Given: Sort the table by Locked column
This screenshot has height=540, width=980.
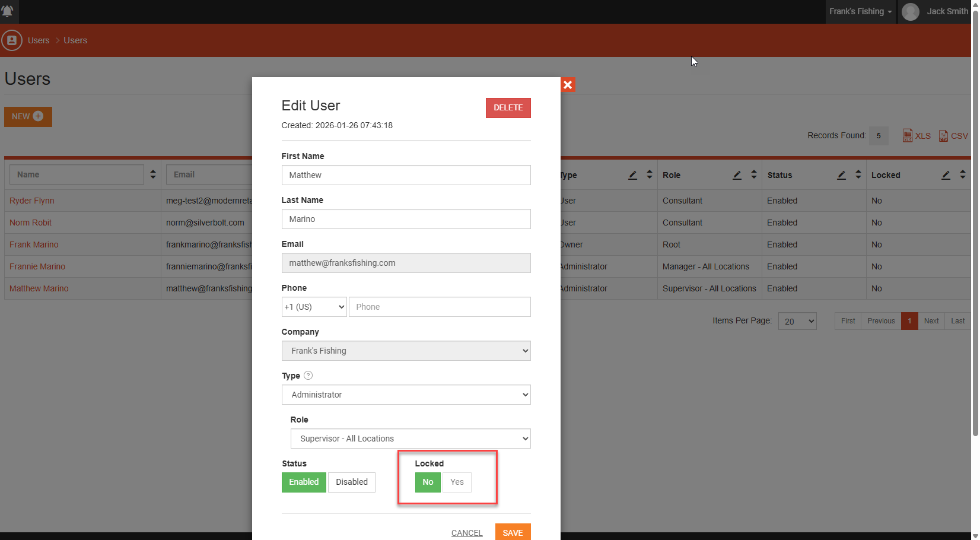Looking at the screenshot, I should (x=963, y=174).
